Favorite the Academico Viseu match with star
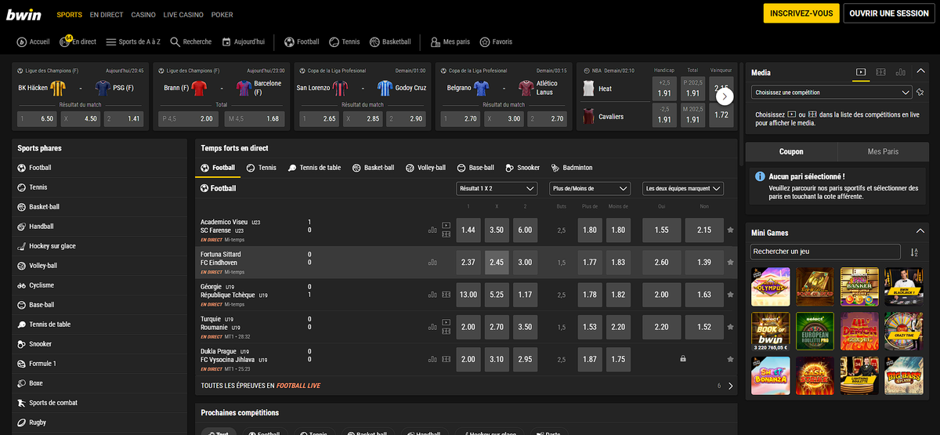The image size is (940, 435). pyautogui.click(x=731, y=230)
